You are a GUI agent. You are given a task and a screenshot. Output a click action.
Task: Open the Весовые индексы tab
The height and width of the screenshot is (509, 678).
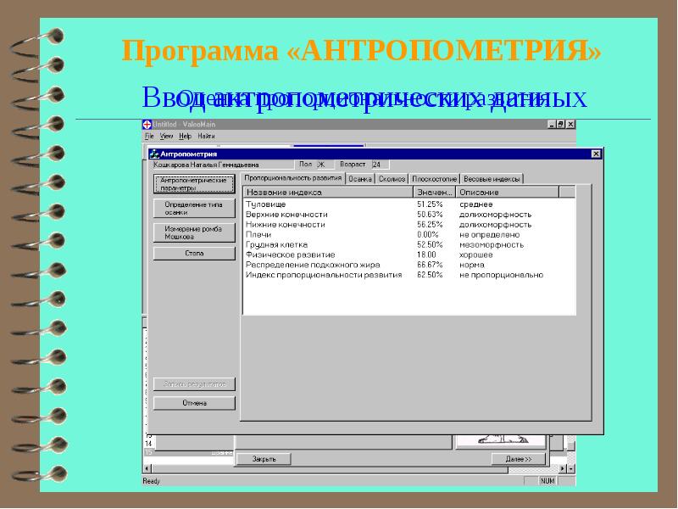[x=492, y=179]
